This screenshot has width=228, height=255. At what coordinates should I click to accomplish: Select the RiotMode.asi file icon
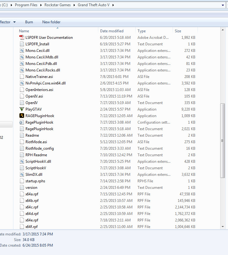(22, 142)
